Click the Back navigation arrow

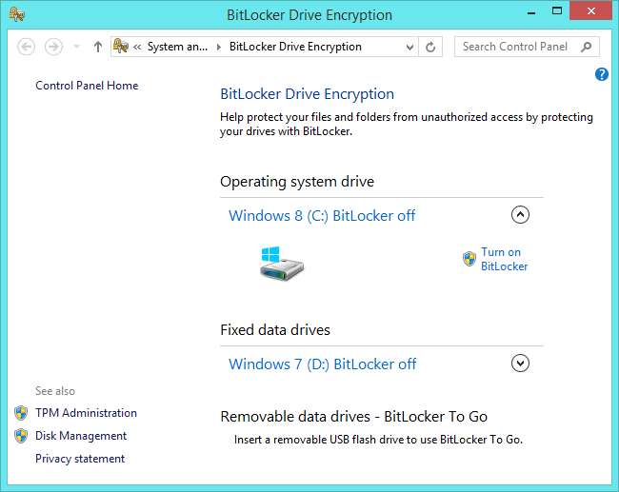tap(26, 47)
